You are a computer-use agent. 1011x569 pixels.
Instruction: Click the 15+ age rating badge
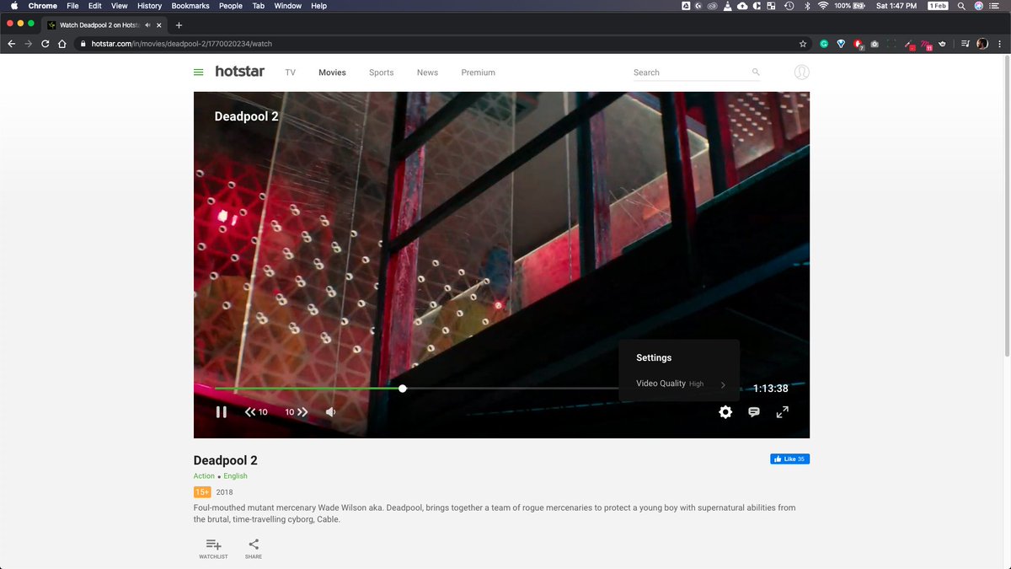click(x=202, y=492)
